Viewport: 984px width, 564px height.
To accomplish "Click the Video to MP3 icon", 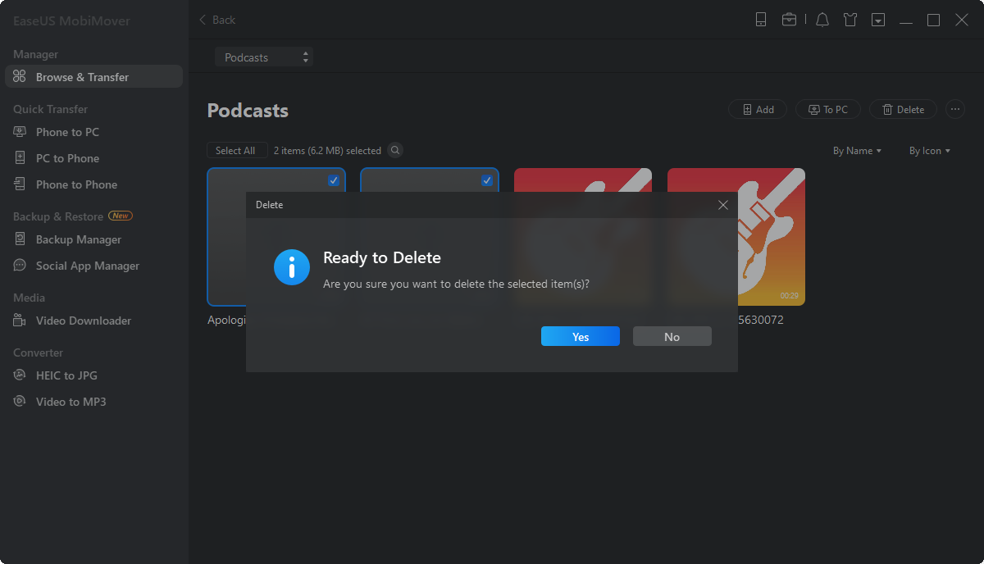I will click(x=20, y=402).
